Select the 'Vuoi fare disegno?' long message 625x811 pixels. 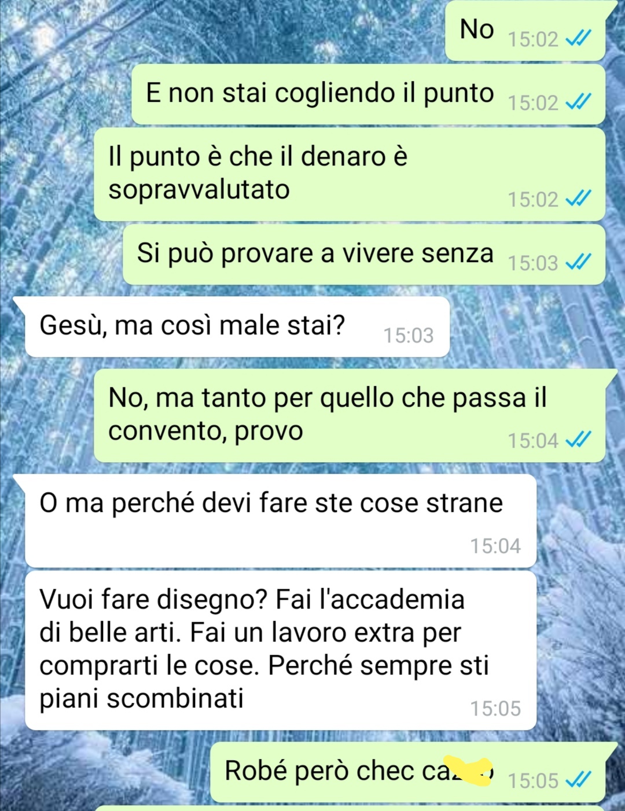tap(281, 650)
